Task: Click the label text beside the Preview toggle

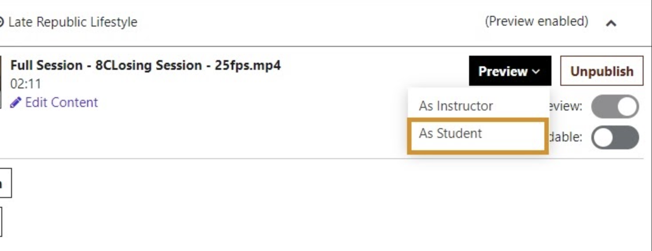Action: coord(566,106)
